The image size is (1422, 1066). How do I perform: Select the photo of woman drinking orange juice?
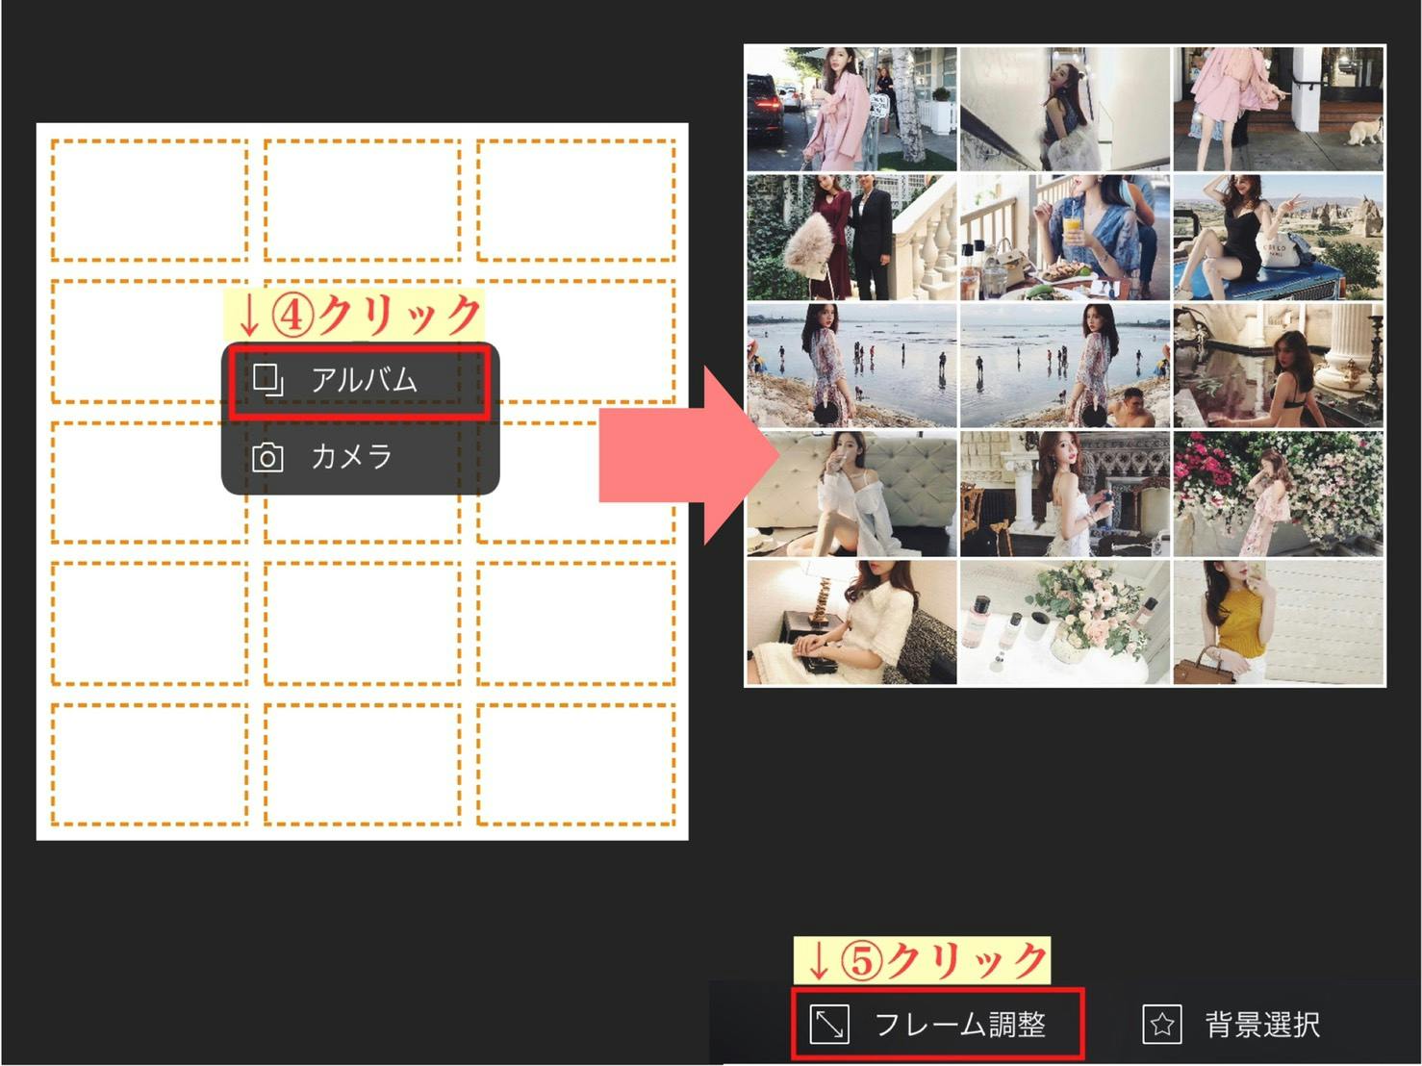coord(1065,238)
